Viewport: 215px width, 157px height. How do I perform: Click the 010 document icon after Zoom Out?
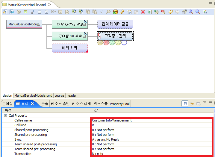205,12
